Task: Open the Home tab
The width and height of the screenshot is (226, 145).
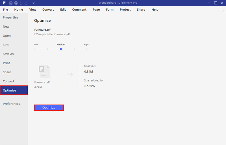Action: coord(19,10)
